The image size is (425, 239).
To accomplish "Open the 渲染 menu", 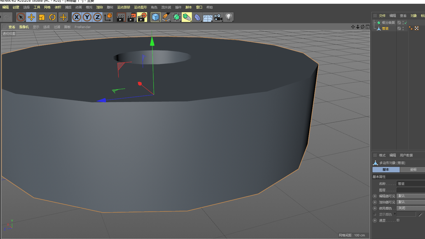I will click(x=100, y=7).
